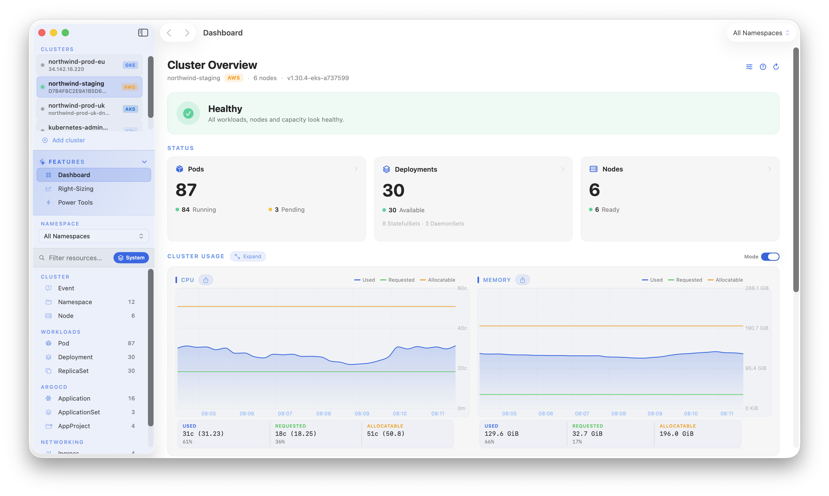Open Right-Sizing feature

pyautogui.click(x=94, y=189)
